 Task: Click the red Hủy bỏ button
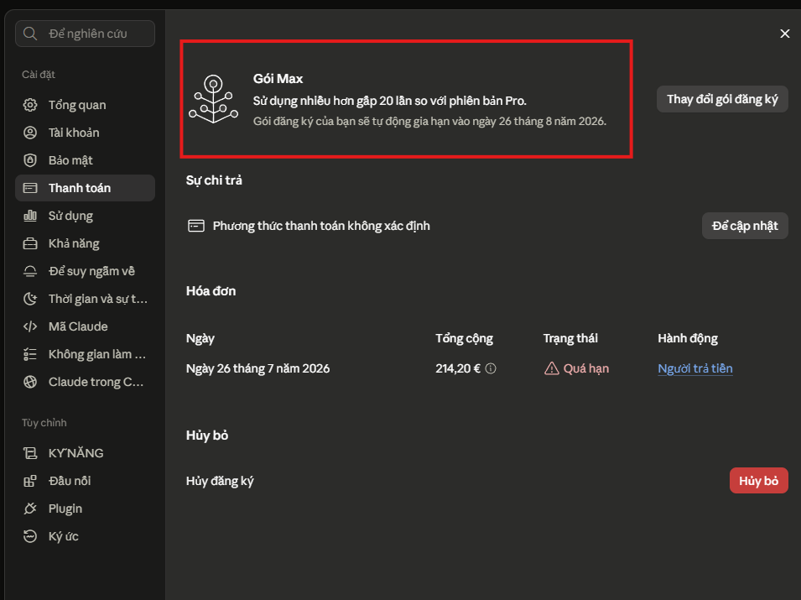[x=758, y=480]
